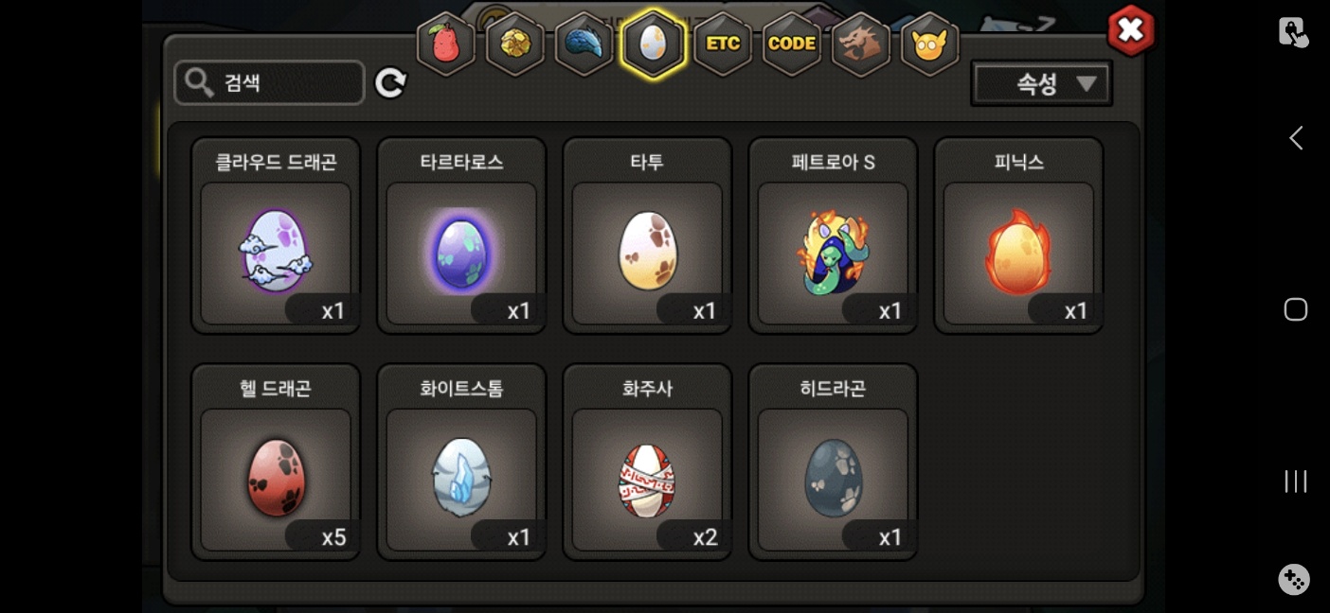Pick the red 헬 드래곤 egg

276,462
